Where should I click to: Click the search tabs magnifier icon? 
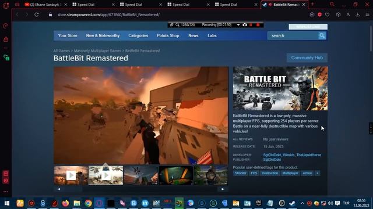[x=332, y=4]
